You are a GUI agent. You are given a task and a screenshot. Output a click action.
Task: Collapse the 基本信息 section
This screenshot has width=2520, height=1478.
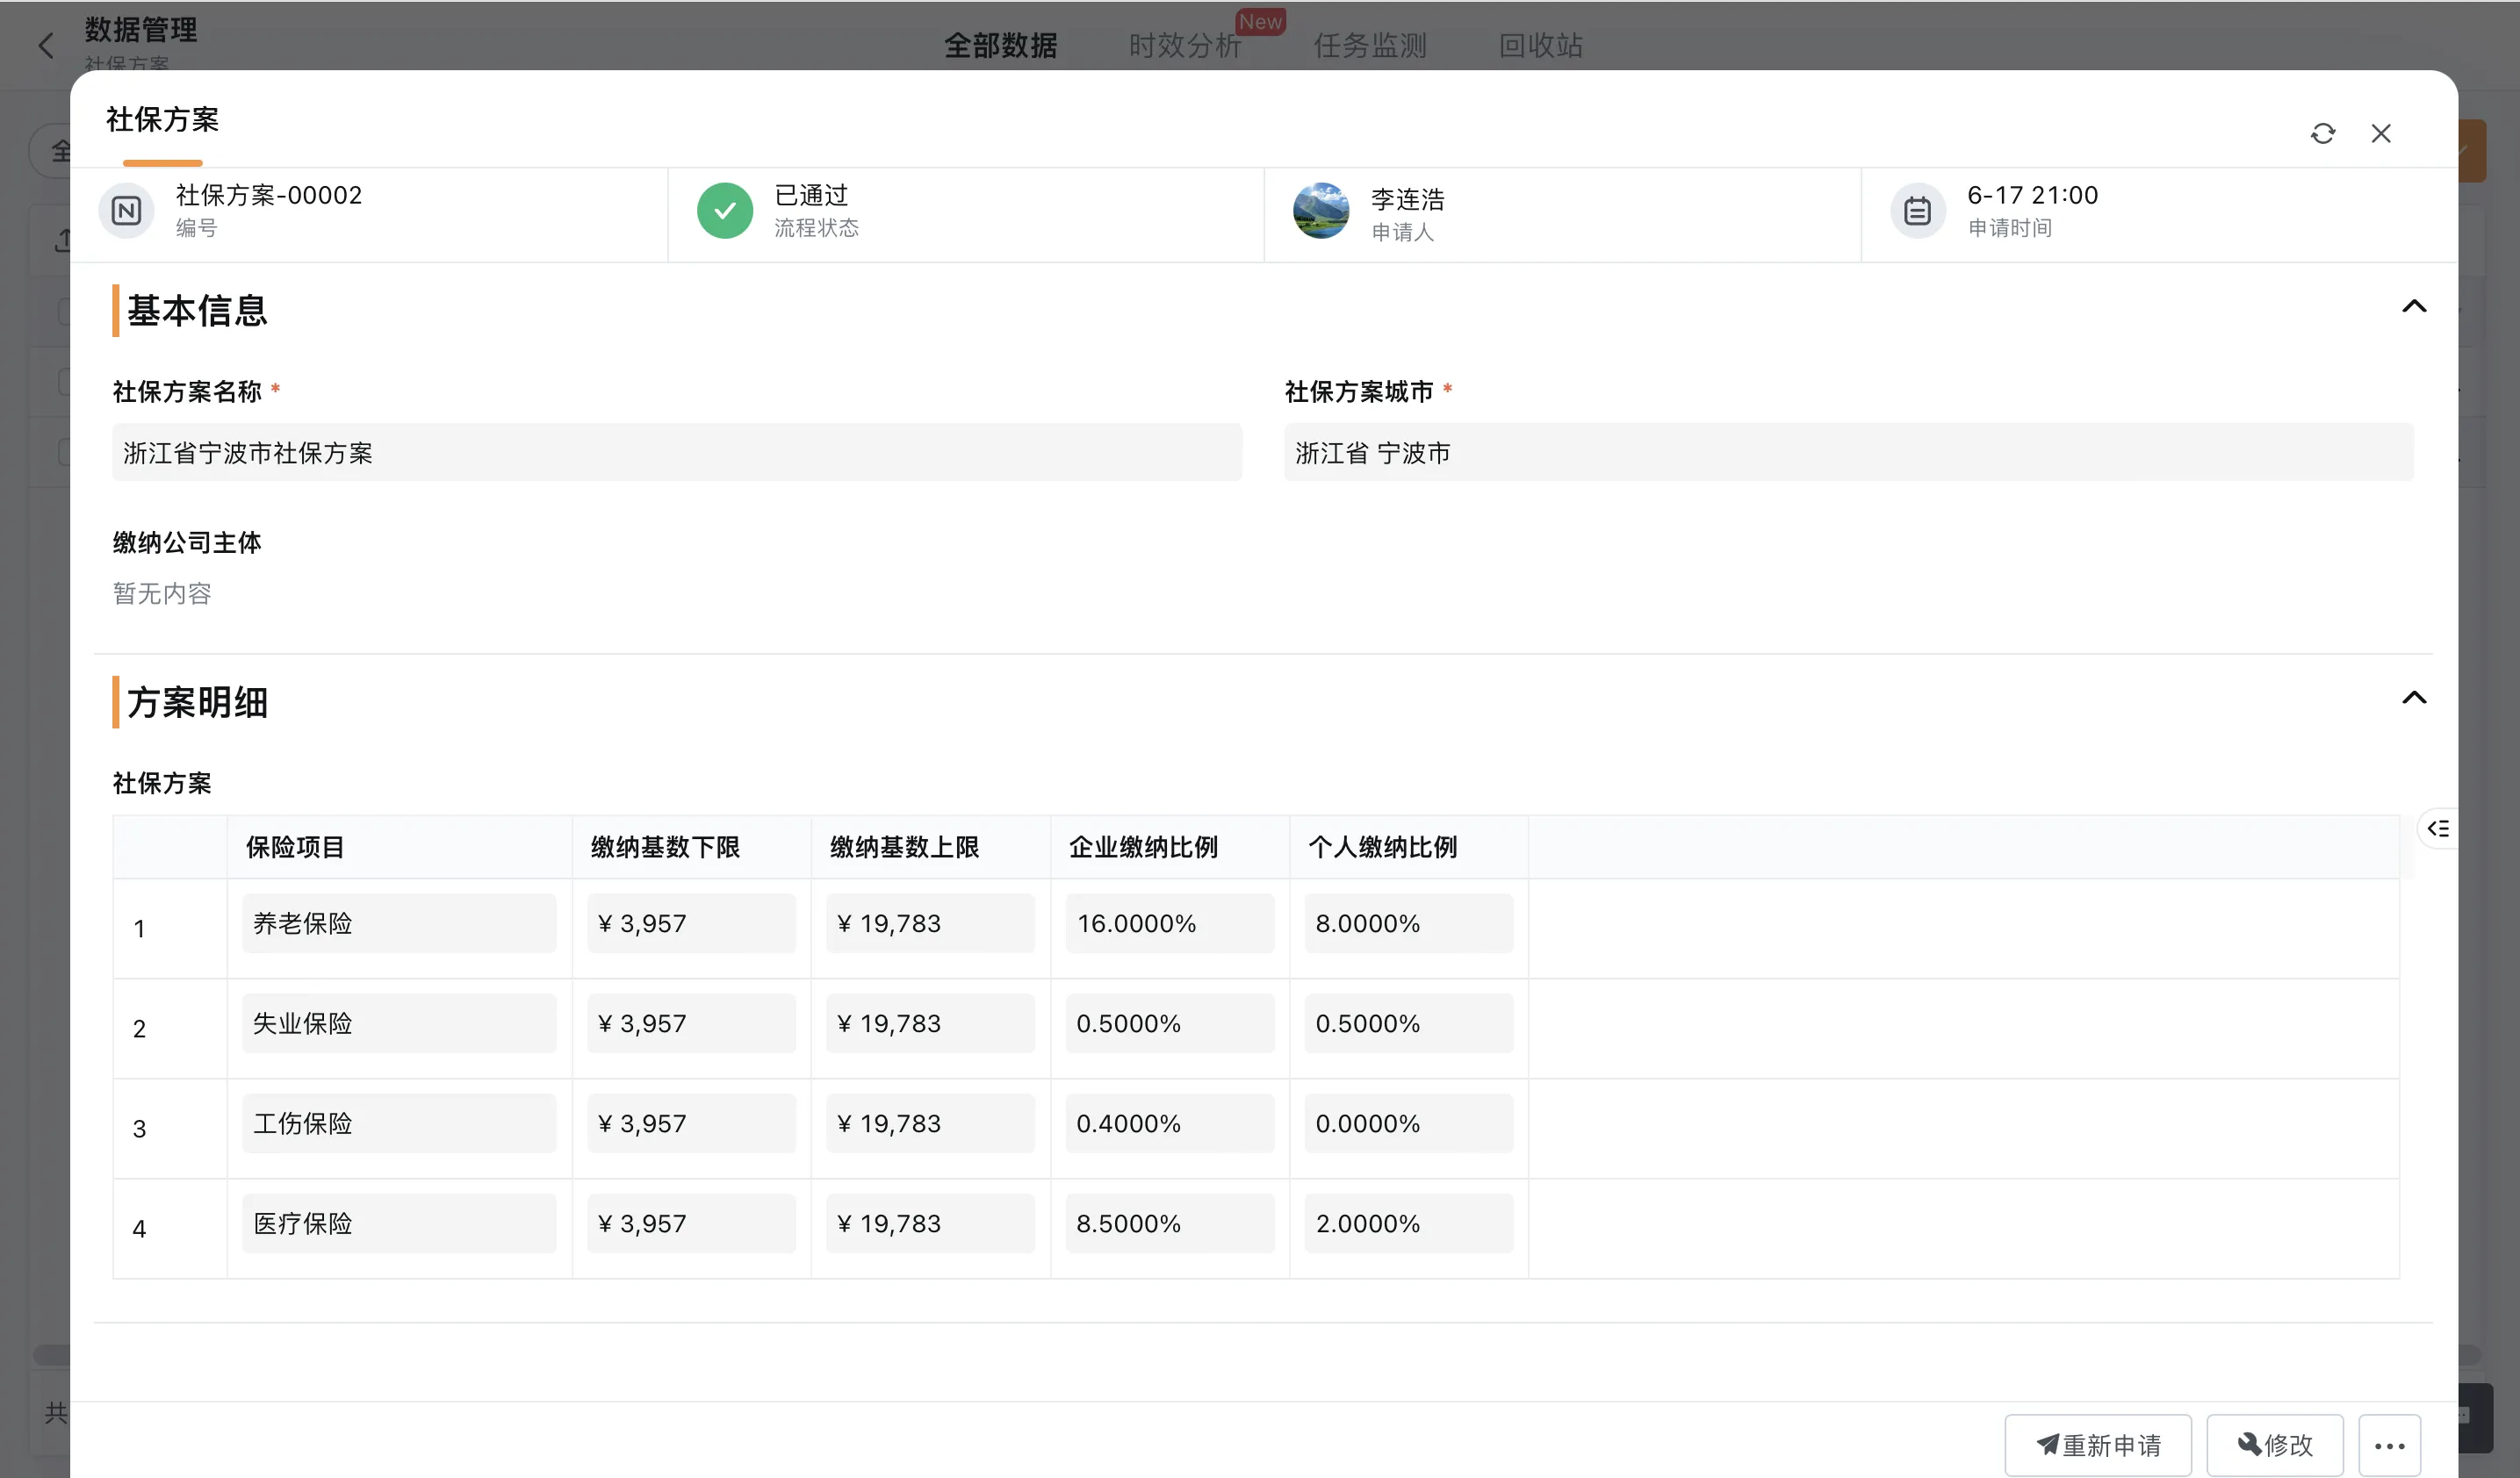pos(2414,305)
